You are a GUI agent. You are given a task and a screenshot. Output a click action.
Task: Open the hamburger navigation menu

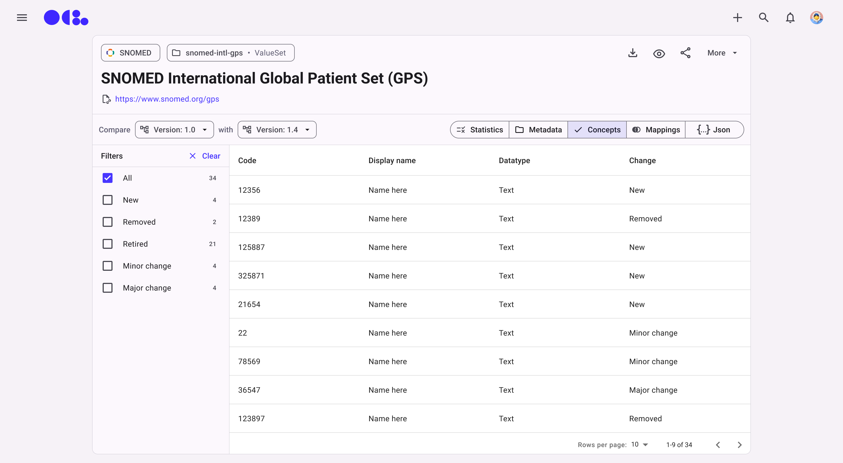pos(22,18)
